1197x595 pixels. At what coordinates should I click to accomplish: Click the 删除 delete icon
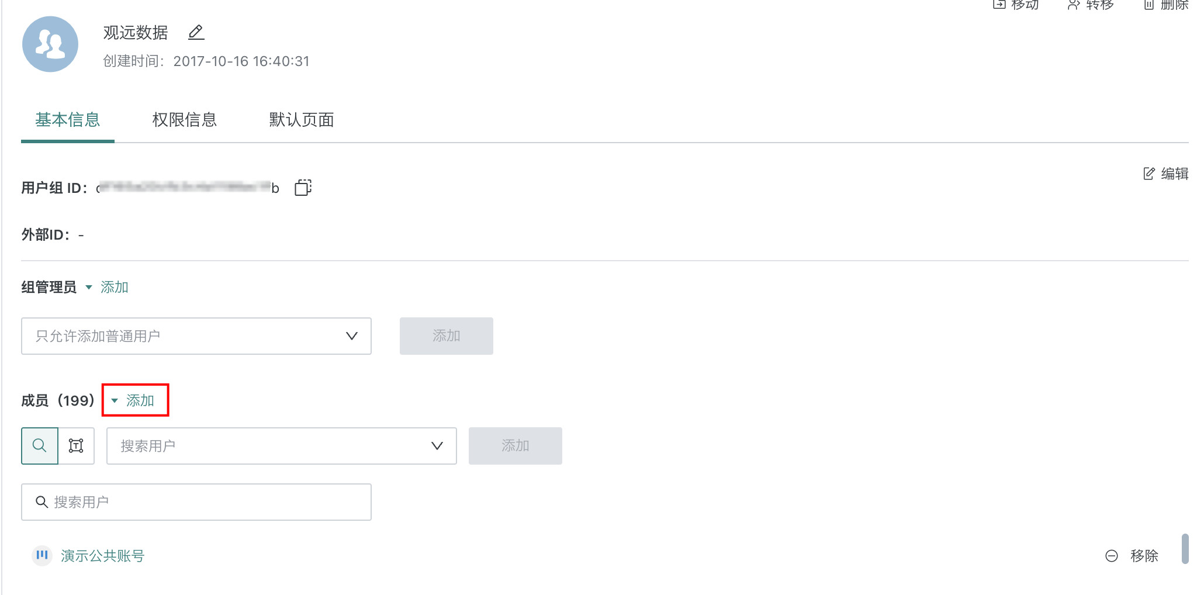coord(1149,5)
